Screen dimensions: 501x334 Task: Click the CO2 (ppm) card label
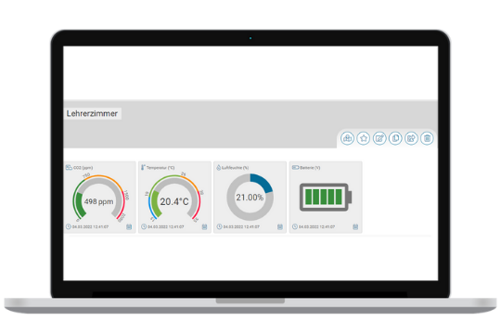[83, 168]
